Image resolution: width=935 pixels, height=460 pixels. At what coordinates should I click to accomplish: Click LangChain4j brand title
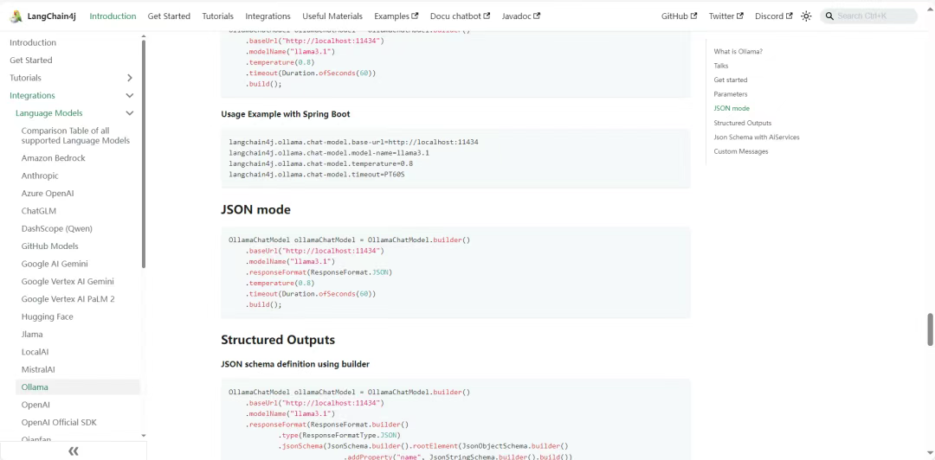pyautogui.click(x=51, y=16)
